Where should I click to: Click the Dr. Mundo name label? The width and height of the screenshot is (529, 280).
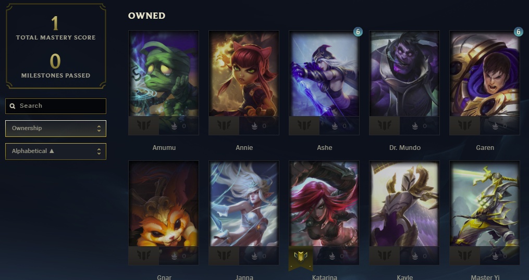405,148
